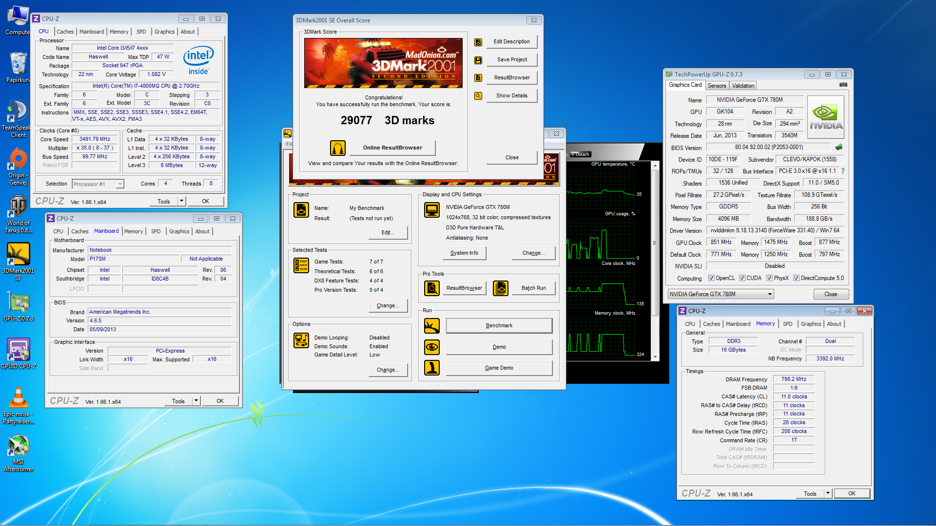Click the GPU-Z BIOS save chip icon
This screenshot has height=526, width=936.
tap(839, 147)
